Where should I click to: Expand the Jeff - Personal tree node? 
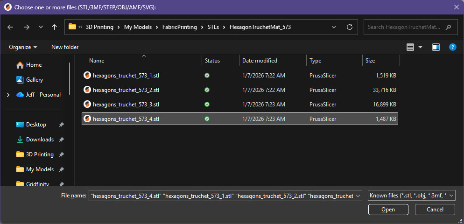click(x=8, y=95)
